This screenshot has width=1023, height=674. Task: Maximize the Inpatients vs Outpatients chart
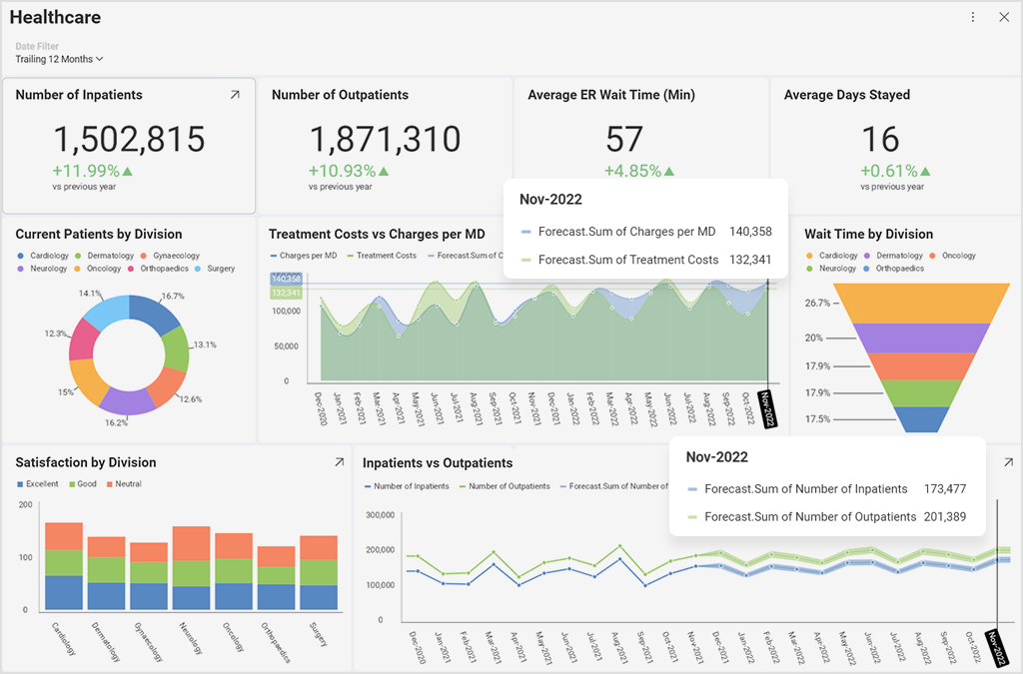click(1009, 461)
